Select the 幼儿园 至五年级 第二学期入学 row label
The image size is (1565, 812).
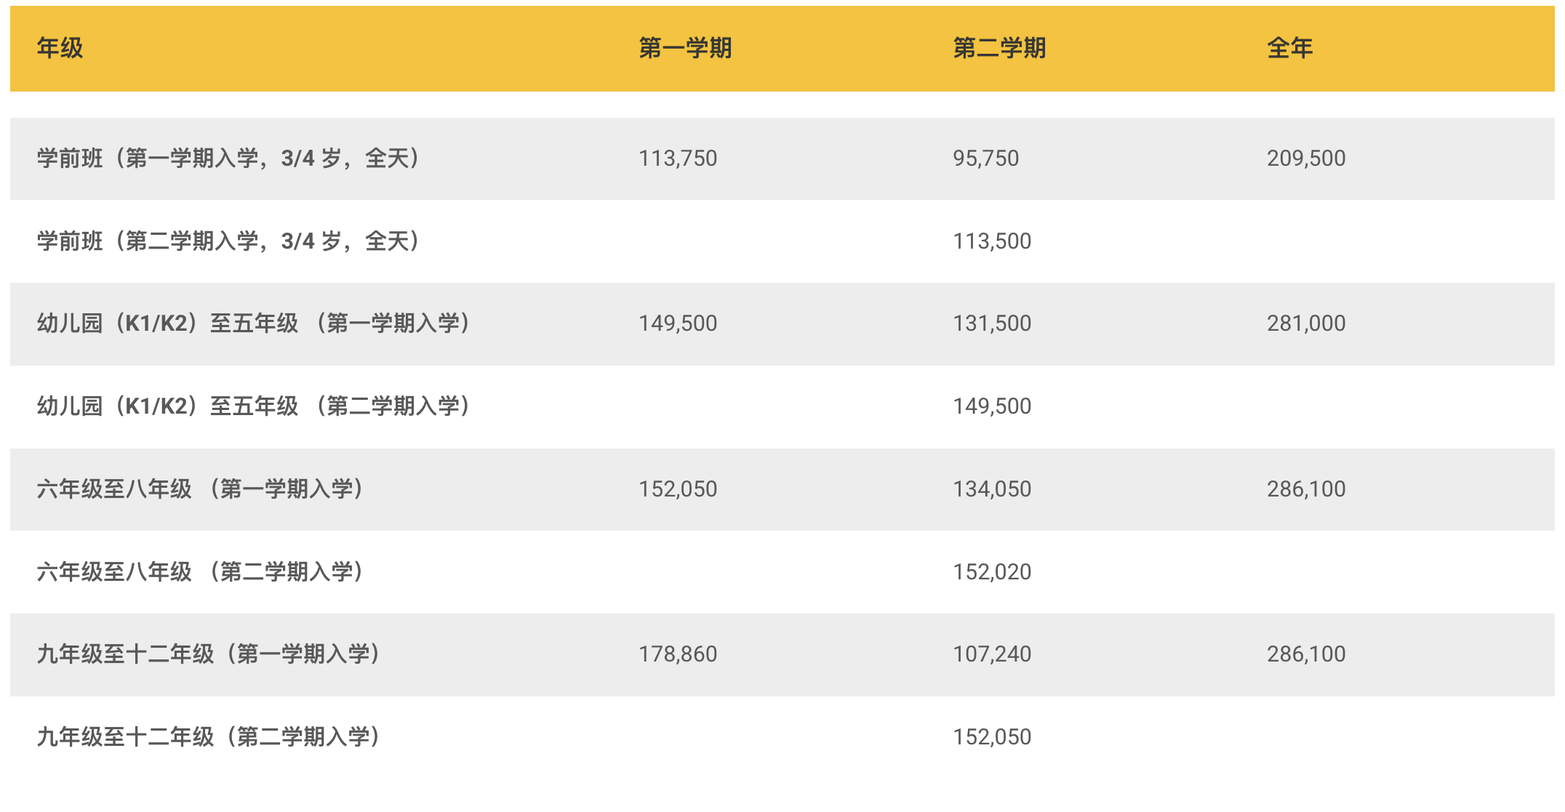(255, 406)
